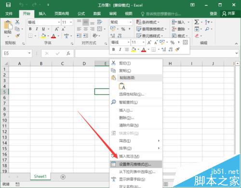Click the Insert Function fx button
The width and height of the screenshot is (241, 188).
[x=68, y=53]
